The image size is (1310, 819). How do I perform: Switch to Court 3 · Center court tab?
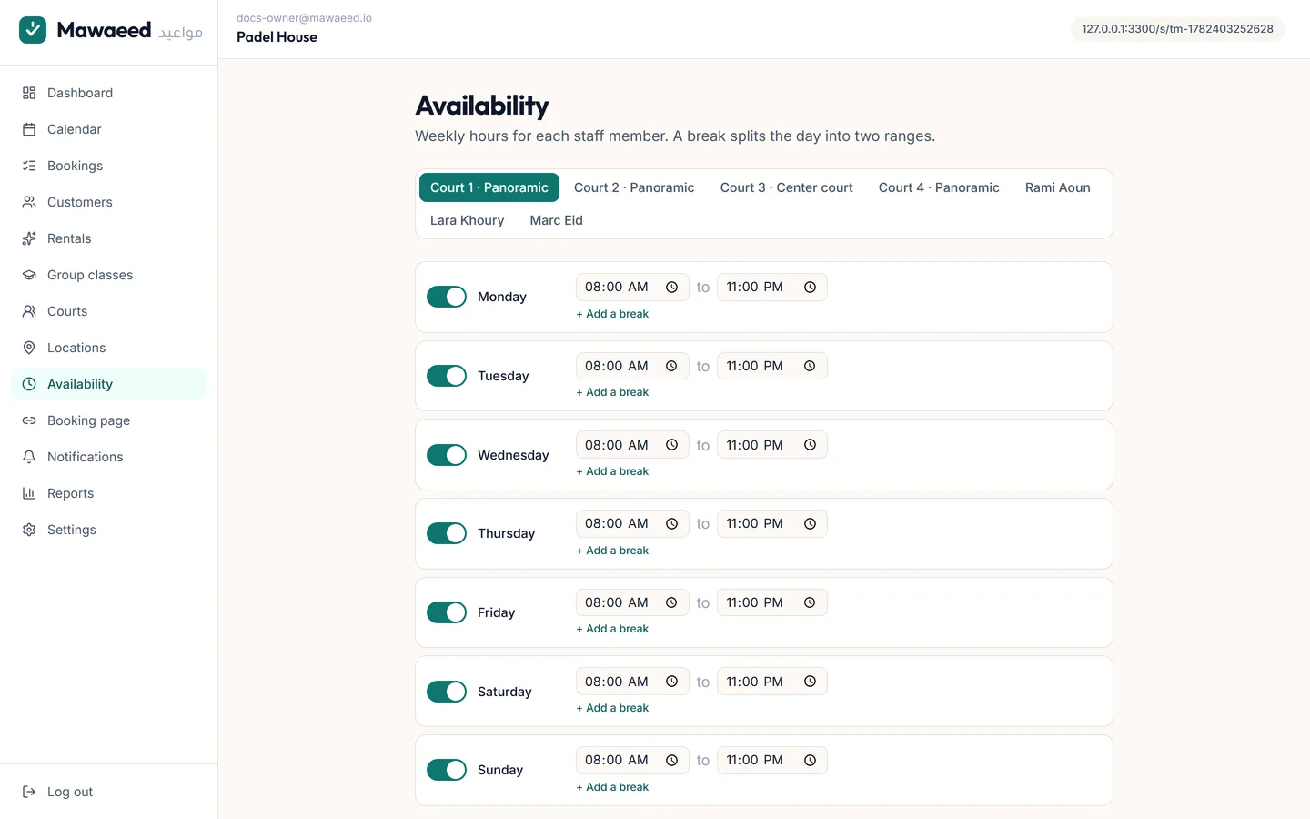coord(787,187)
